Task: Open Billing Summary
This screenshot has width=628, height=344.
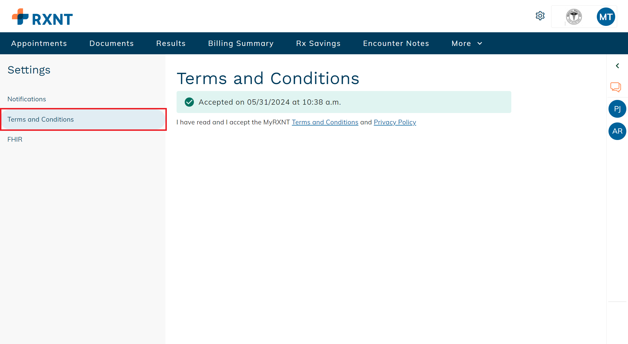Action: [241, 43]
